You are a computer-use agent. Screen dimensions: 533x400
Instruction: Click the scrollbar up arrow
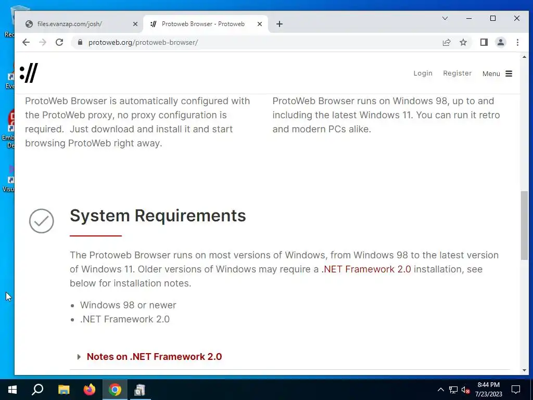[524, 57]
